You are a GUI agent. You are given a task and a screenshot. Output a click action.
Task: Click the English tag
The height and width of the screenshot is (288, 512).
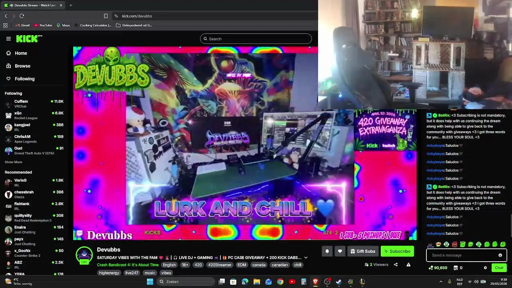169,265
